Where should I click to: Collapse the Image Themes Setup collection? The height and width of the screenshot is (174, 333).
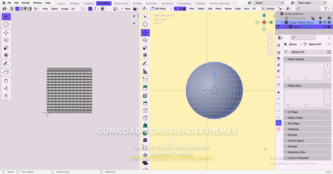pyautogui.click(x=282, y=22)
